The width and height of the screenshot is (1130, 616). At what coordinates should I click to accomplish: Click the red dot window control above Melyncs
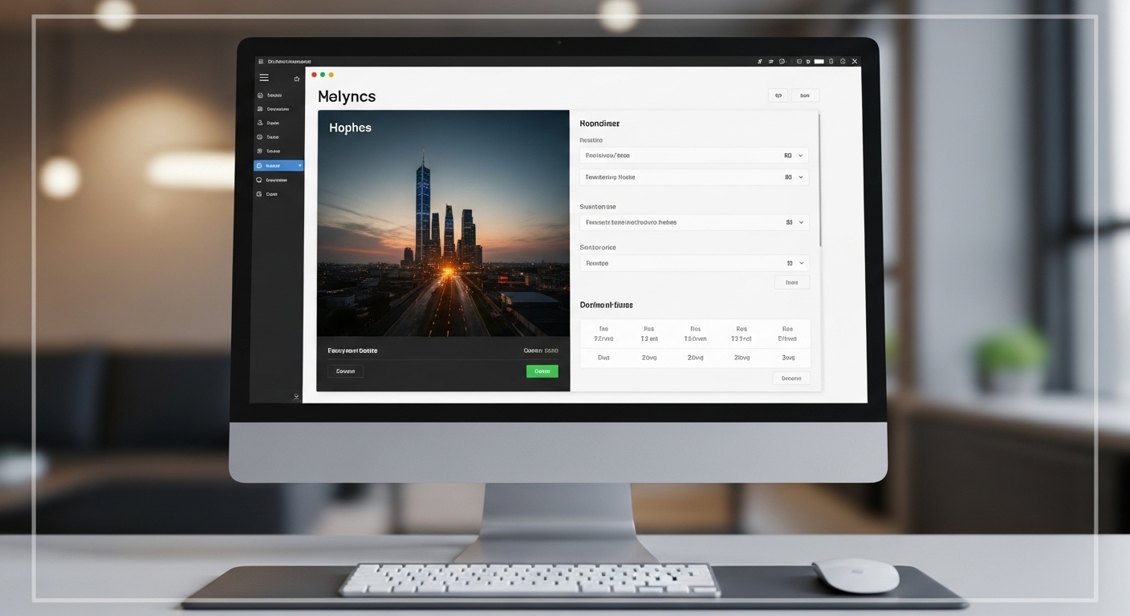314,75
